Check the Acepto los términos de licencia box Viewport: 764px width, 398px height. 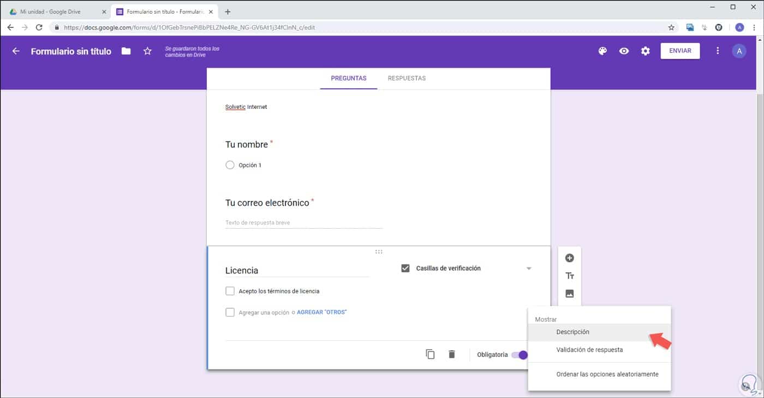(230, 291)
